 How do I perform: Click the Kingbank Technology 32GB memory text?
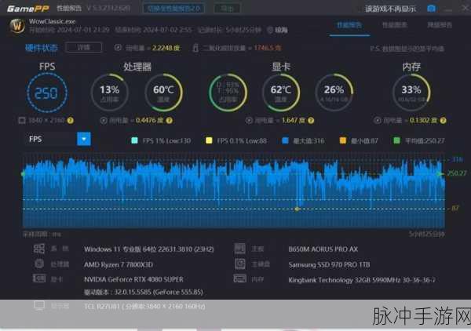[362, 280]
